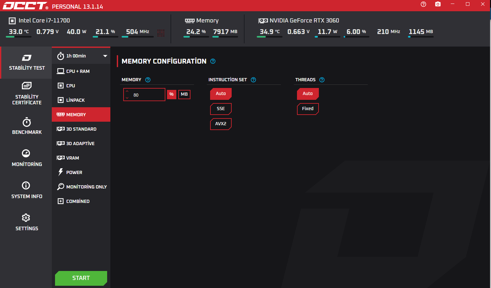Image resolution: width=491 pixels, height=288 pixels.
Task: Click the CPU frequency 504 MHz reading
Action: pos(138,32)
